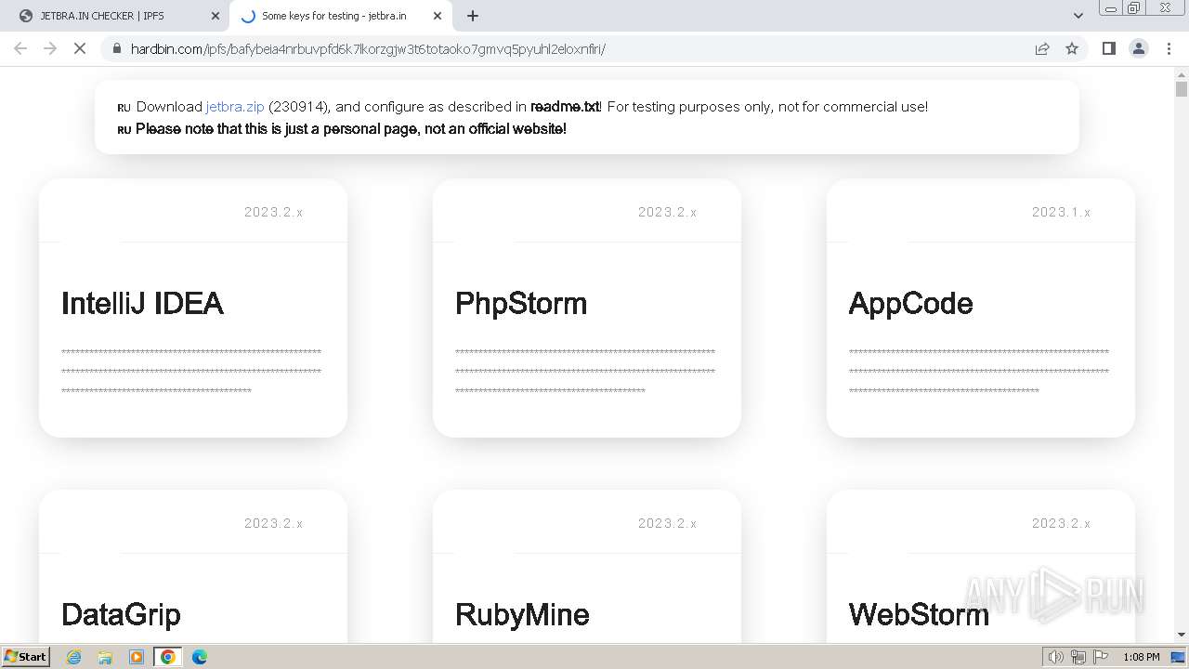The width and height of the screenshot is (1189, 669).
Task: Bookmark this page with star icon
Action: tap(1072, 48)
